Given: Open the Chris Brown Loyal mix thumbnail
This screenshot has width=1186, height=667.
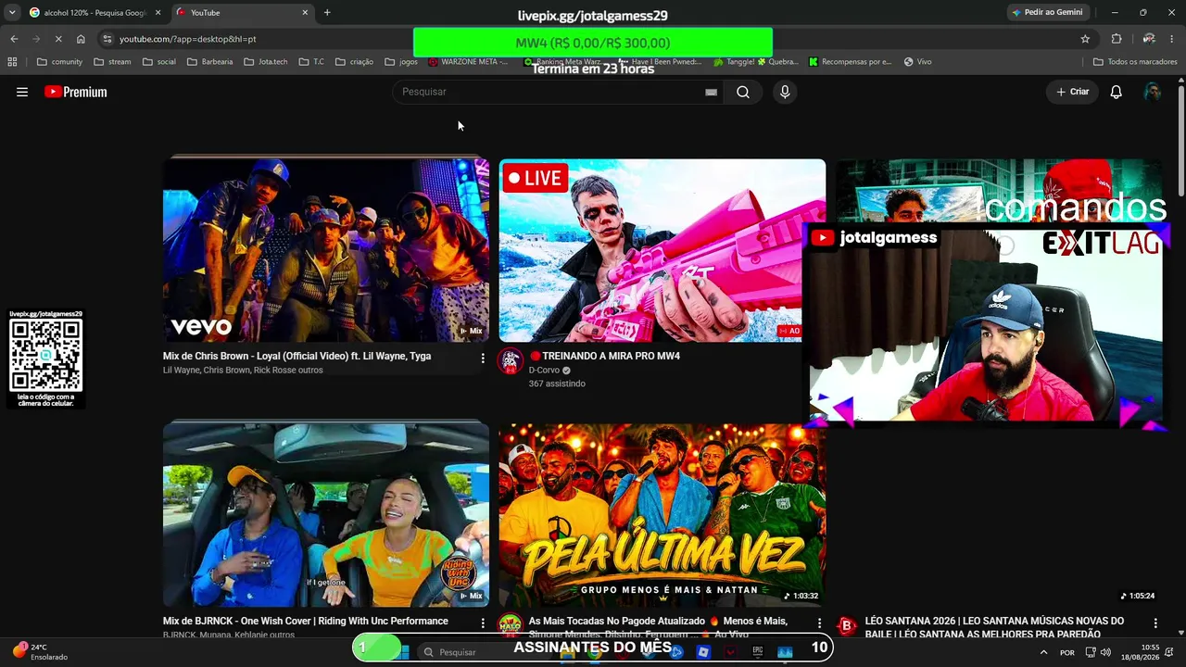Looking at the screenshot, I should (326, 250).
